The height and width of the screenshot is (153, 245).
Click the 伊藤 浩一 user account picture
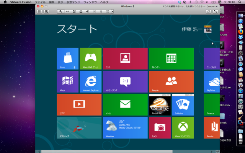point(208,29)
